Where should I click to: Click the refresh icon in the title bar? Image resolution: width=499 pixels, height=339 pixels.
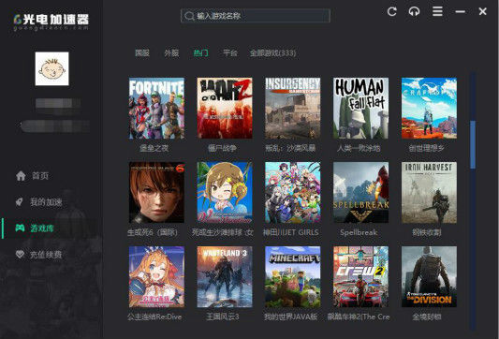point(391,12)
